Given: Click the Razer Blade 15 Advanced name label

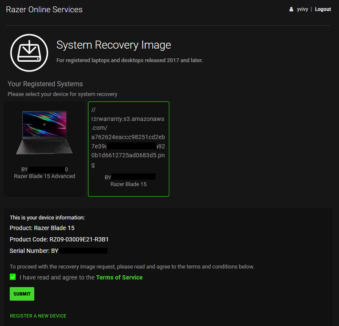Looking at the screenshot, I should coord(44,176).
